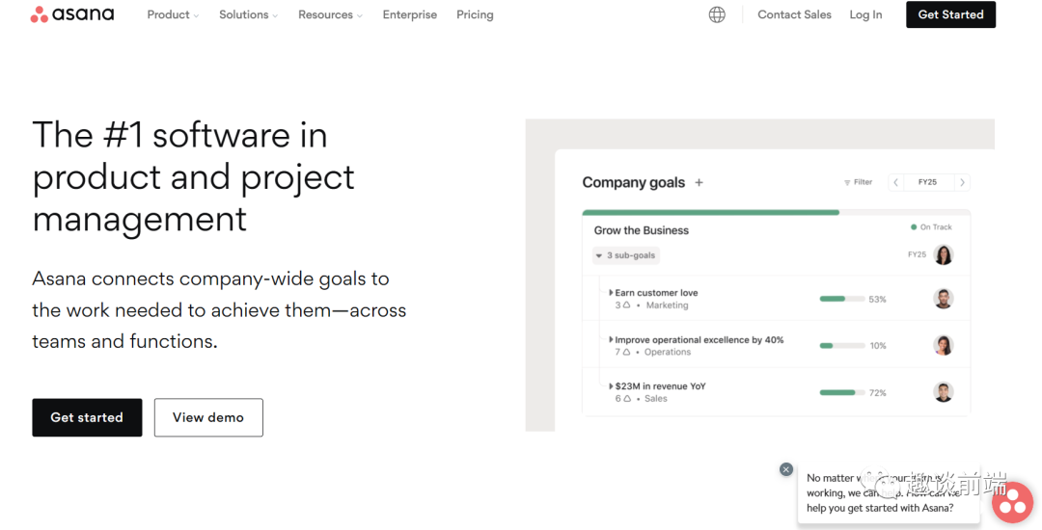
Task: Click the Log In link
Action: [865, 14]
